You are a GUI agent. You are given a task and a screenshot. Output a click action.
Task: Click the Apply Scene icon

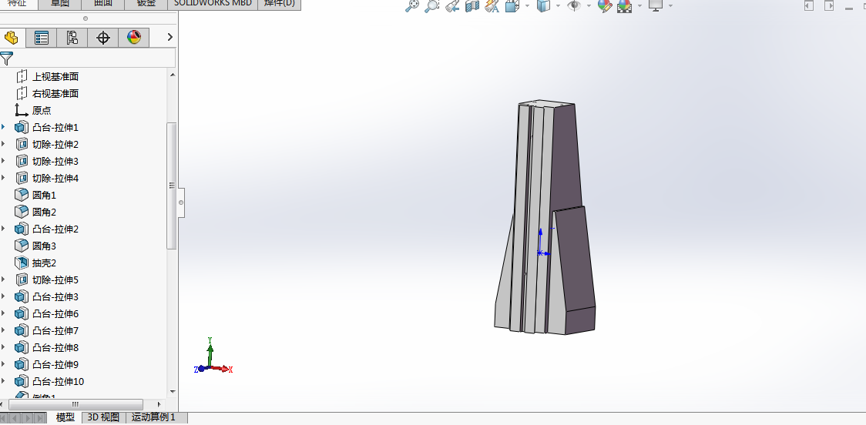[625, 6]
